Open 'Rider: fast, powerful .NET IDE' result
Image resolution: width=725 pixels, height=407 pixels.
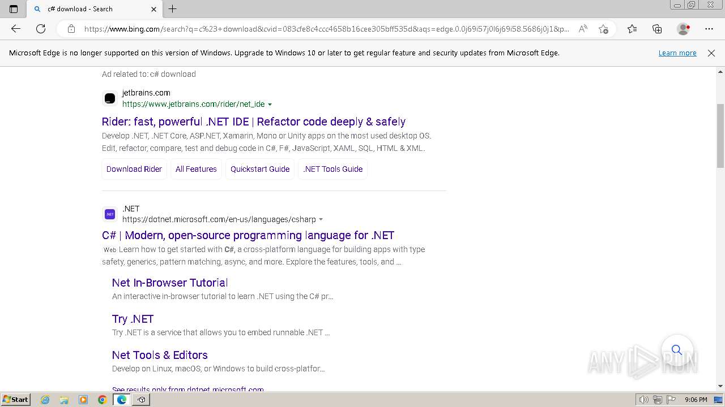[254, 122]
